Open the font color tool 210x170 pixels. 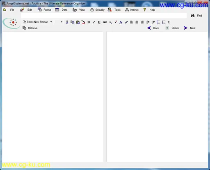121,22
